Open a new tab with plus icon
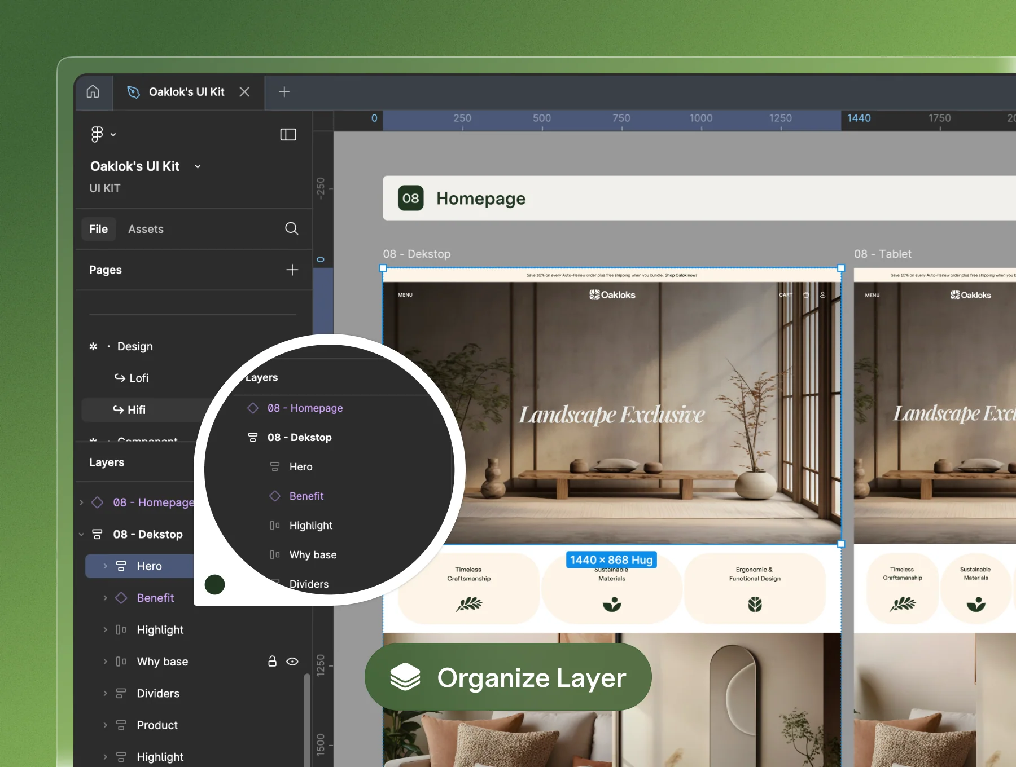Viewport: 1016px width, 767px height. click(284, 91)
